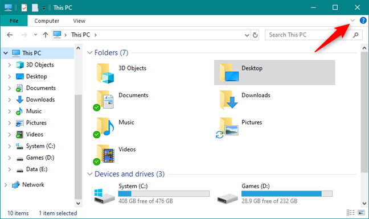Screen dimensions: 369x219
Task: Switch to Details view in status bar
Action: [x=351, y=213]
